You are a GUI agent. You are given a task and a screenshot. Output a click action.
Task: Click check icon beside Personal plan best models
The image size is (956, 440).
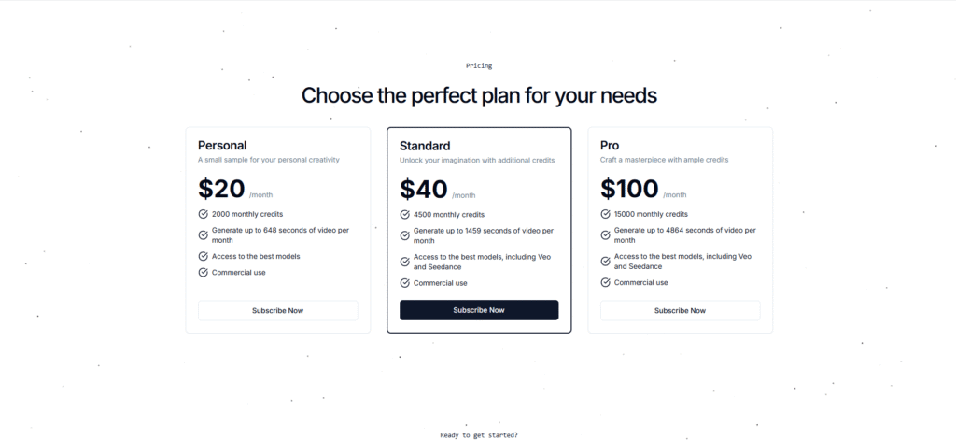point(204,256)
